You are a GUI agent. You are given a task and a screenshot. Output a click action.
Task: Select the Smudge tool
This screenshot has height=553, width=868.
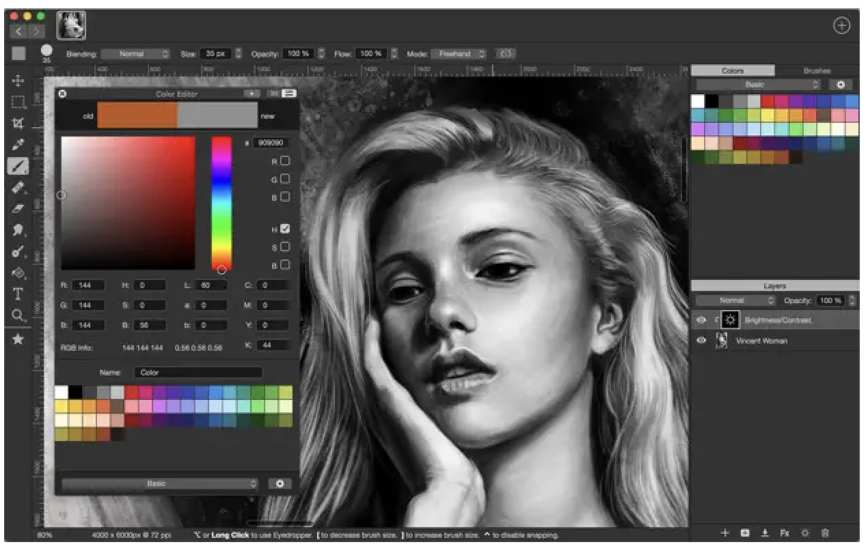coord(18,230)
